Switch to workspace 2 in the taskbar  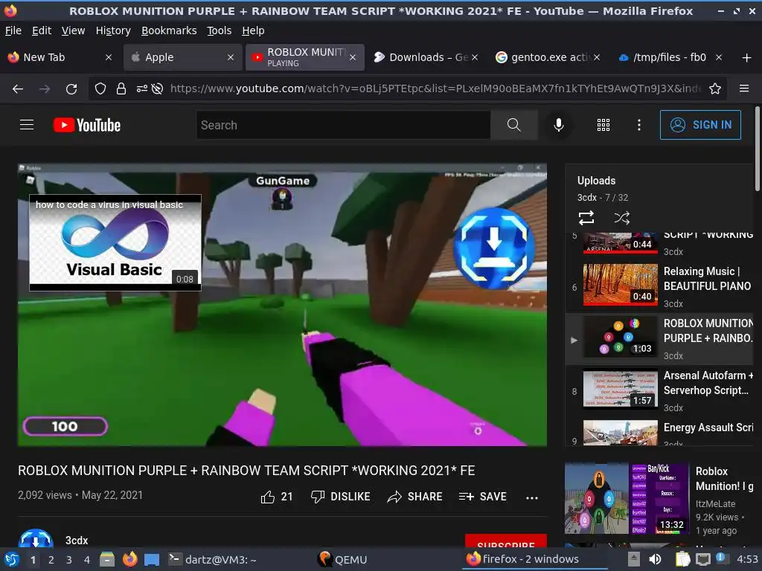coord(51,560)
